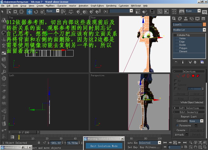
Task: Enable the By Vertex checkbox
Action: [175, 81]
